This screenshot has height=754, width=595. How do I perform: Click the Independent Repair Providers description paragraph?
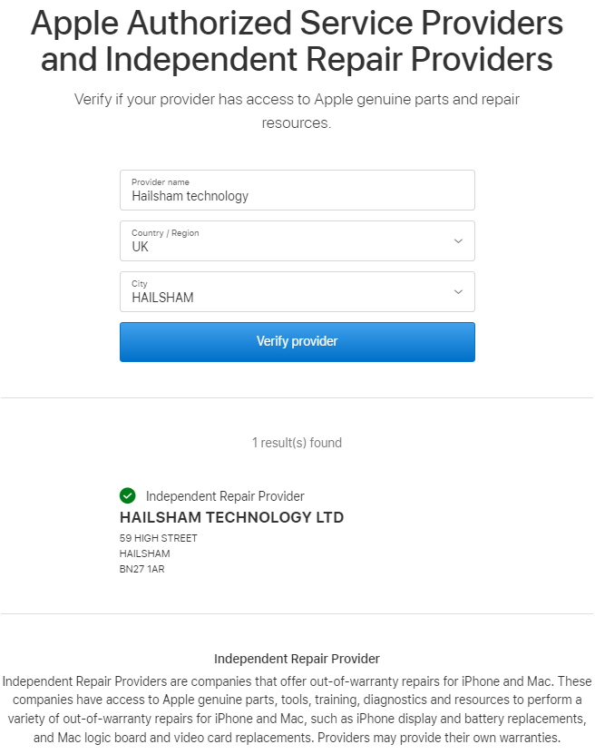pyautogui.click(x=297, y=710)
